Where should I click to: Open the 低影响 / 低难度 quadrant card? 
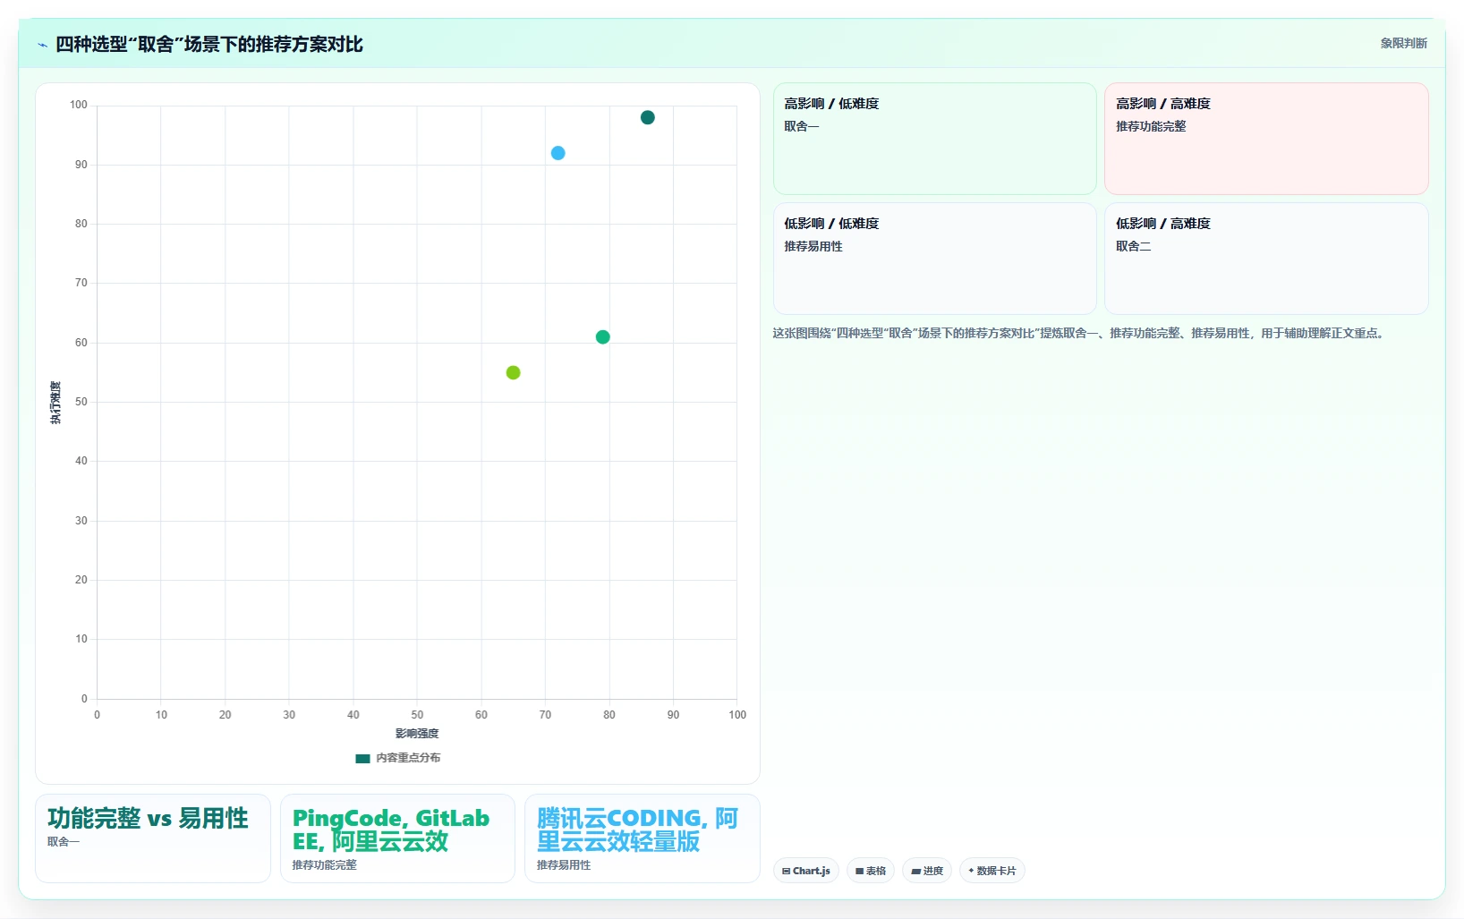click(x=934, y=259)
